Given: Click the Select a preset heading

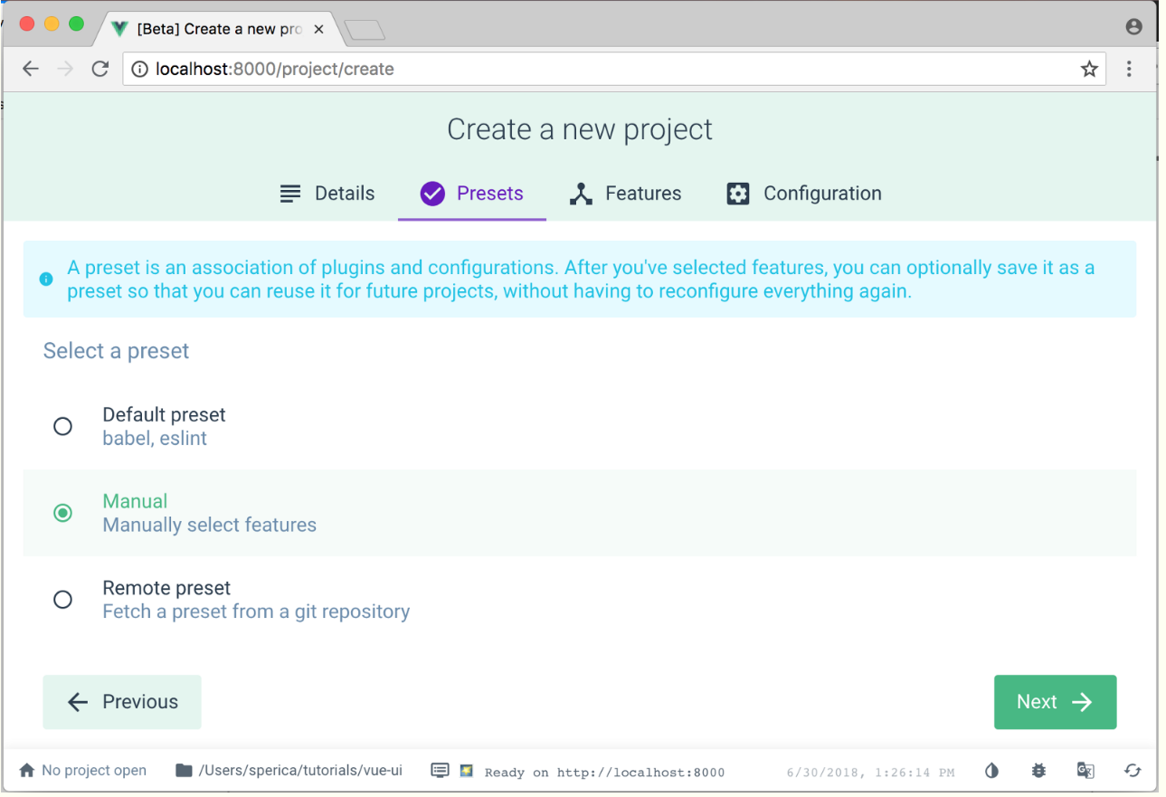Looking at the screenshot, I should point(116,351).
